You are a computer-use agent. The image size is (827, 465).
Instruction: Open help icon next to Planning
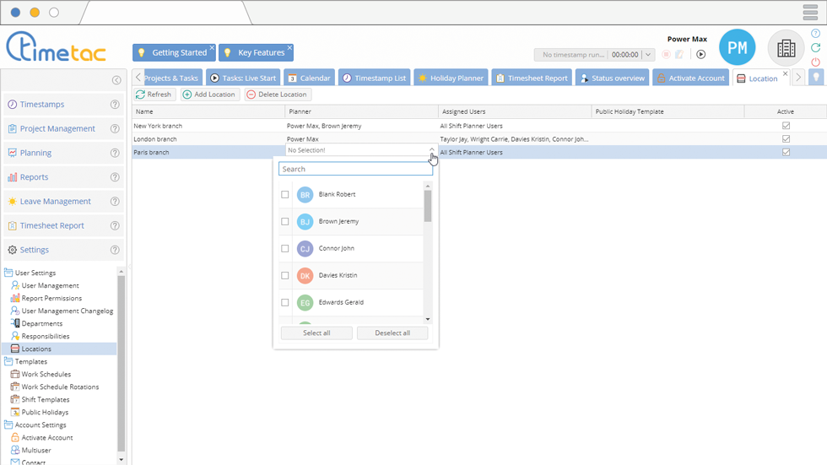115,153
